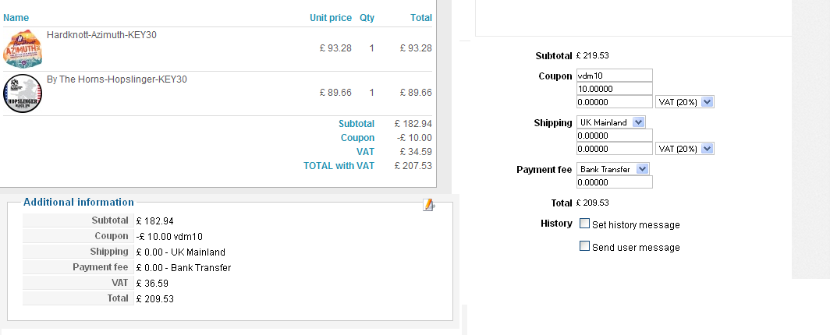Screen dimensions: 830x335
Task: Click the Qty column header
Action: (367, 17)
